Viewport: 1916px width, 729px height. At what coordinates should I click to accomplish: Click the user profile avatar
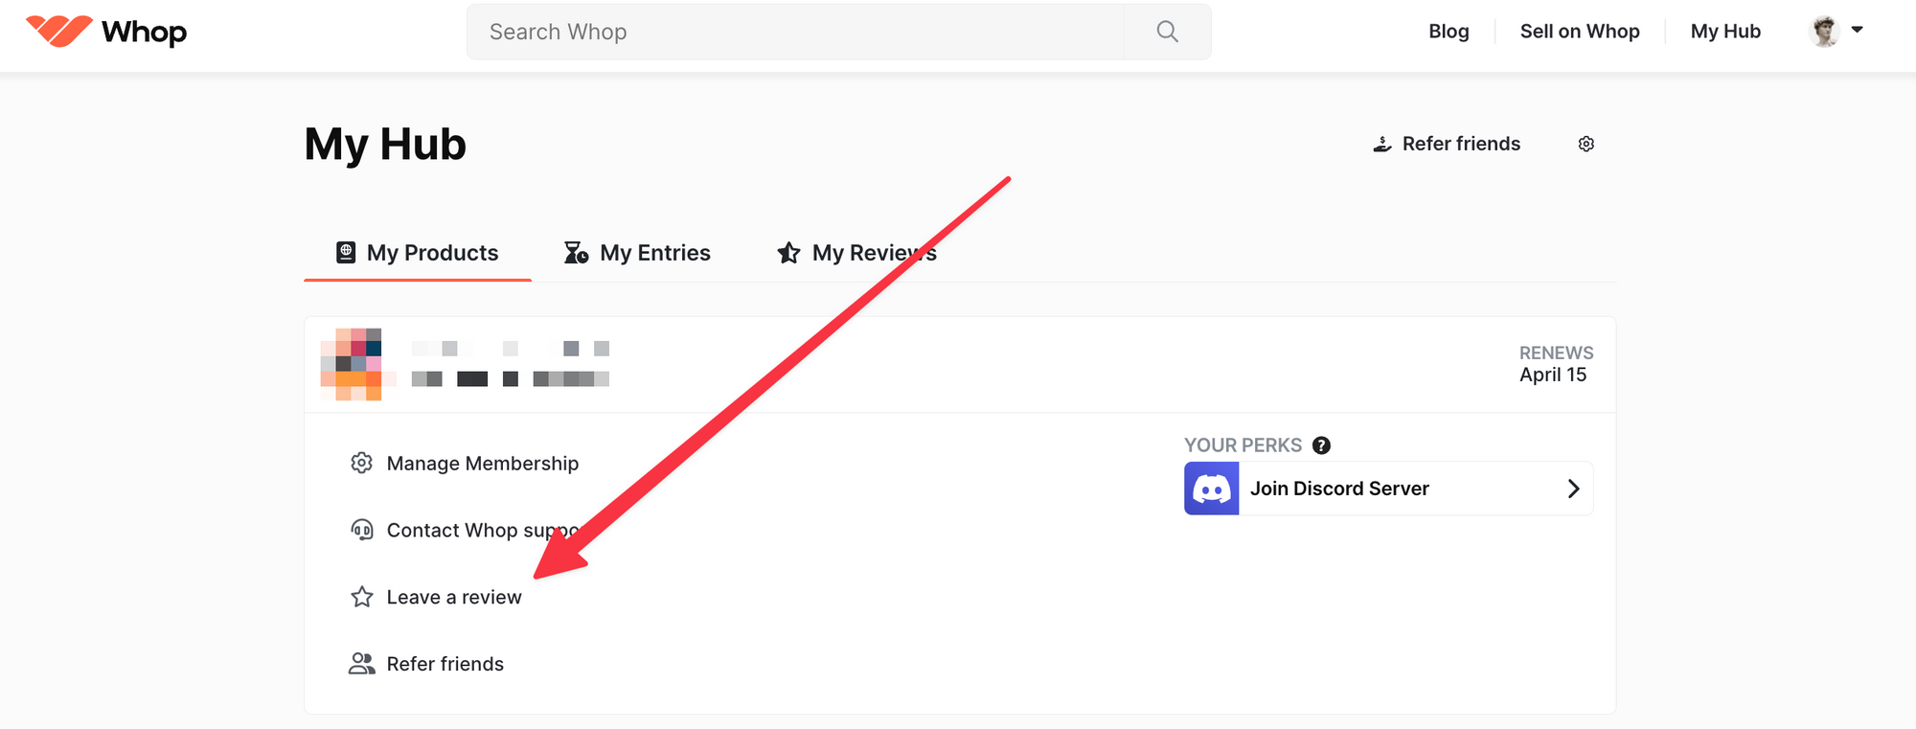(x=1825, y=32)
